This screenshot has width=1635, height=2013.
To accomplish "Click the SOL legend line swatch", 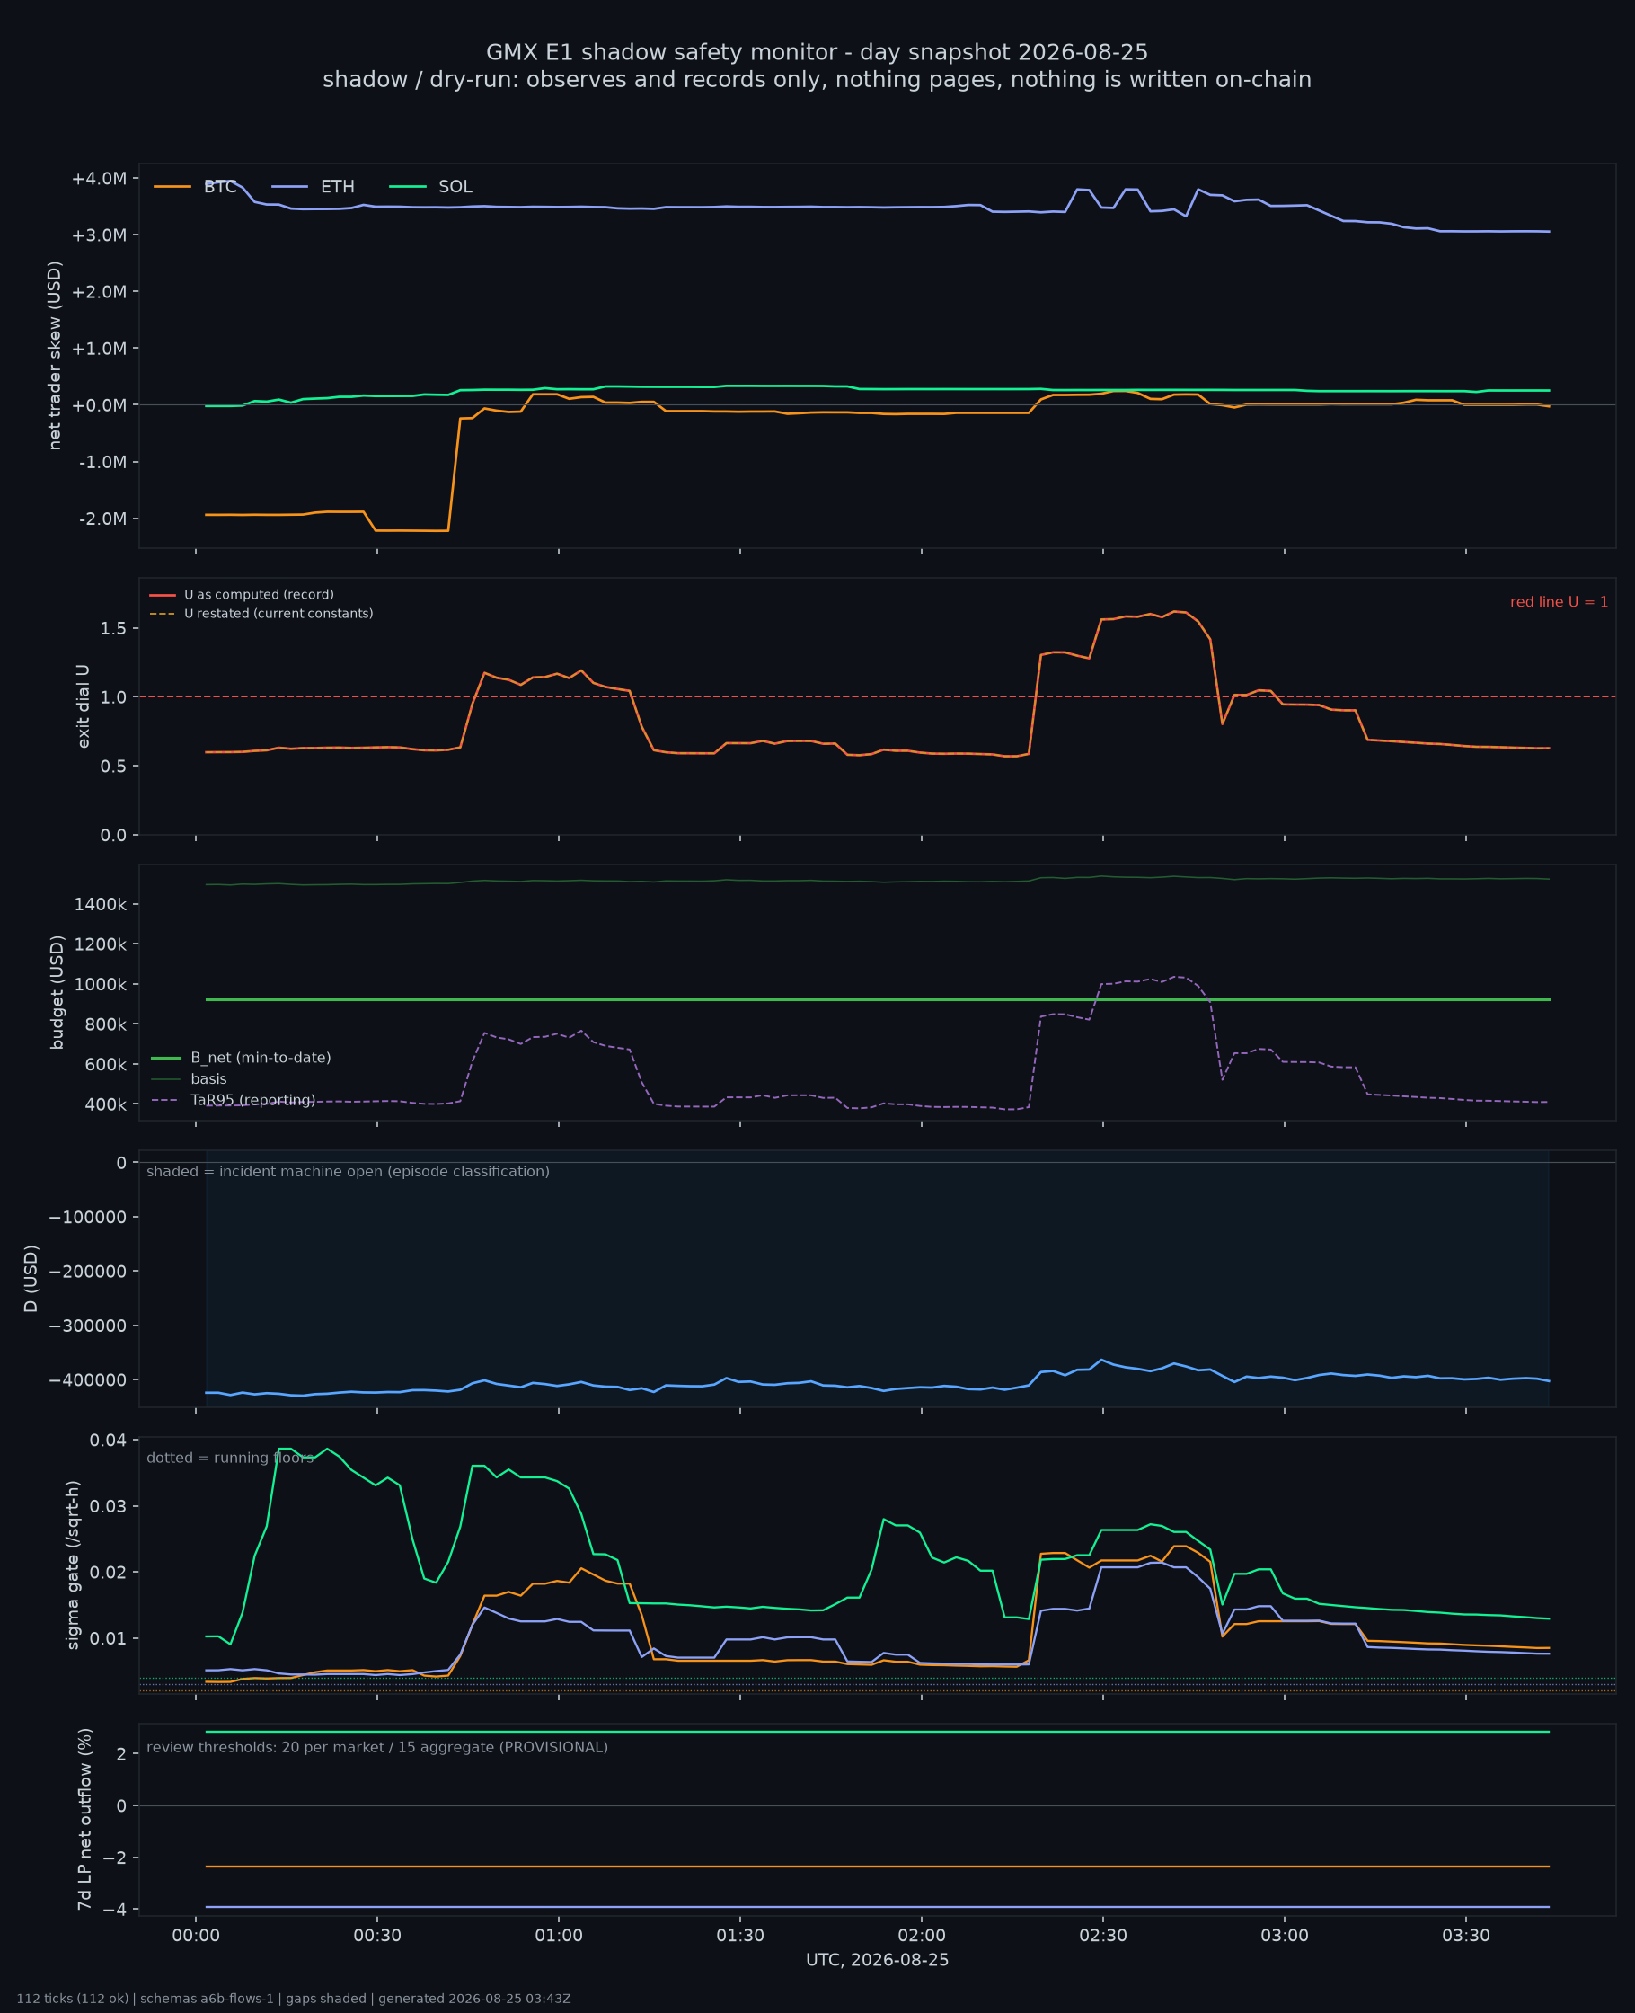I will pos(407,187).
